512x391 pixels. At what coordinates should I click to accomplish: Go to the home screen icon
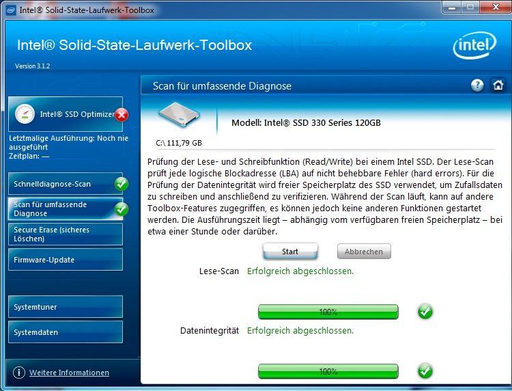click(498, 85)
